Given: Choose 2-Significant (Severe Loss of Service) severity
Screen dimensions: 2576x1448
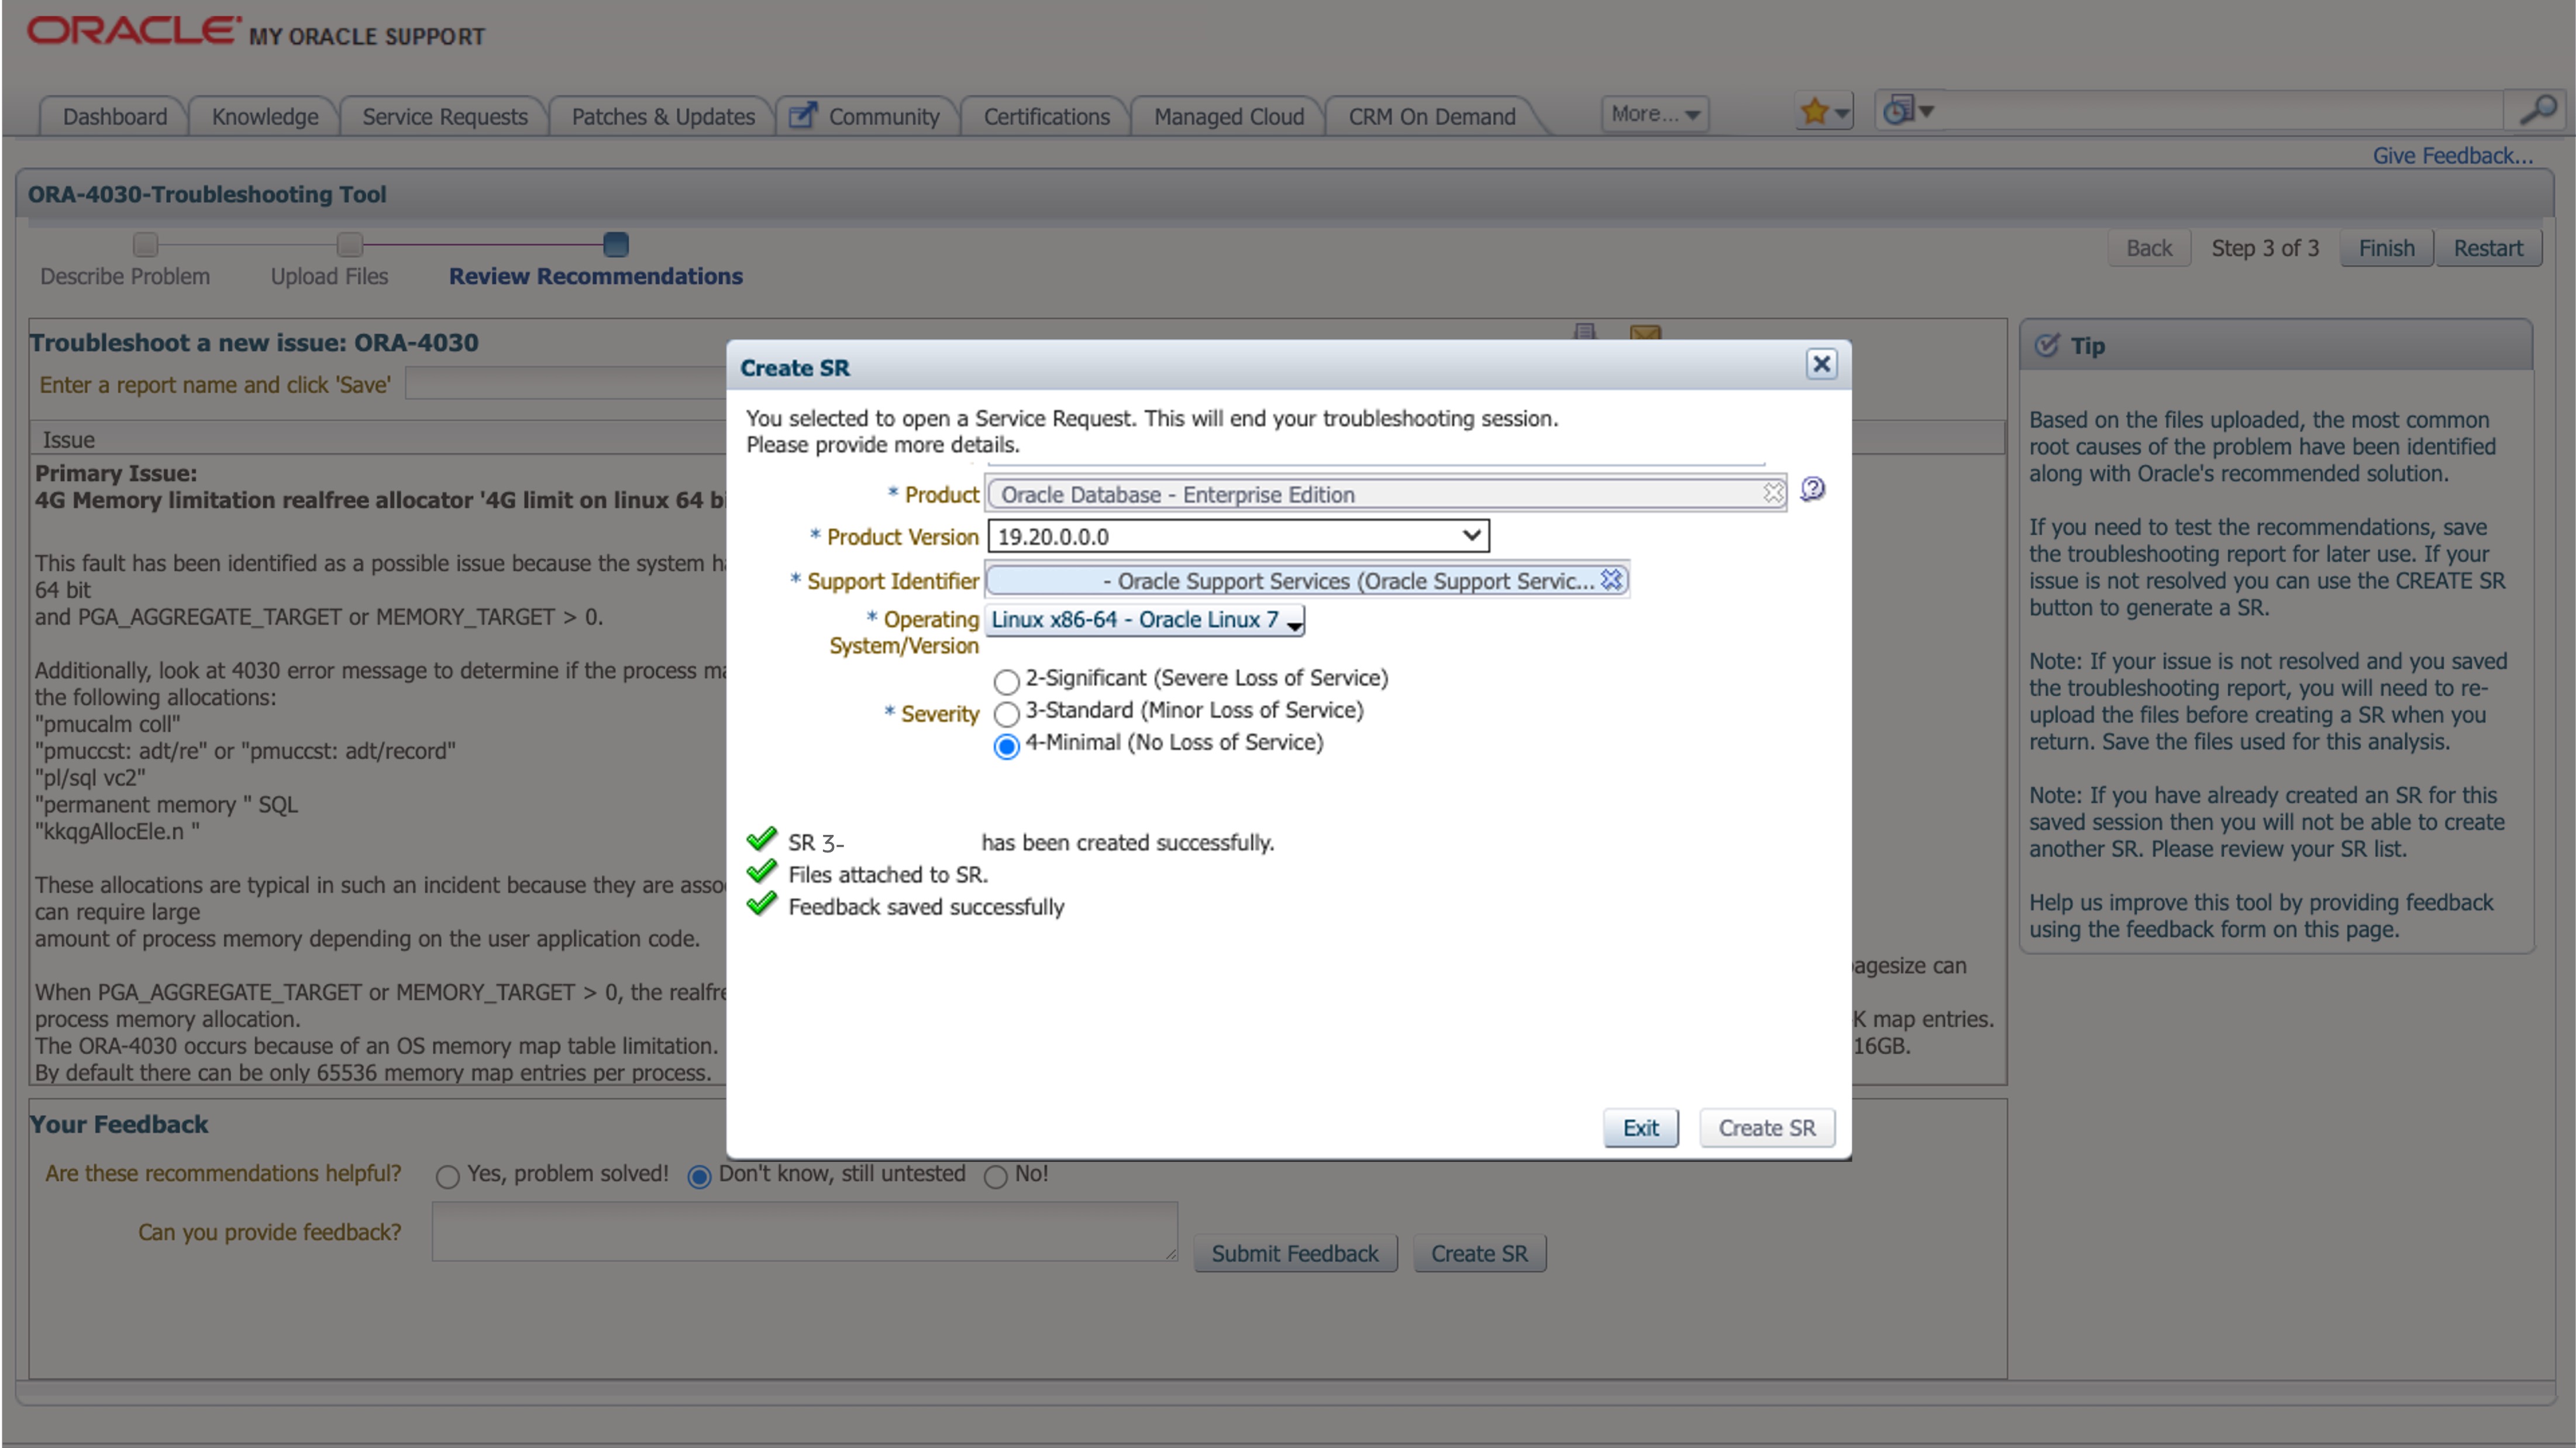Looking at the screenshot, I should 1006,681.
